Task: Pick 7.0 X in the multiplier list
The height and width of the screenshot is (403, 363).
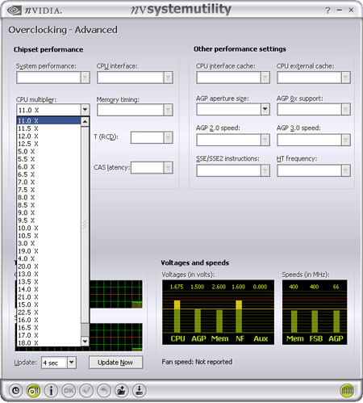Action: [x=48, y=183]
